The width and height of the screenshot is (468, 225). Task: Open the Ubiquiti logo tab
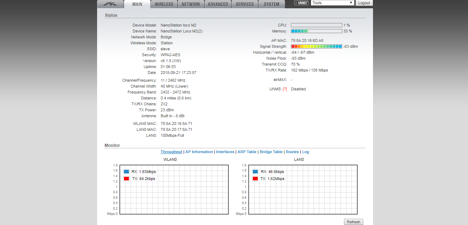click(110, 4)
